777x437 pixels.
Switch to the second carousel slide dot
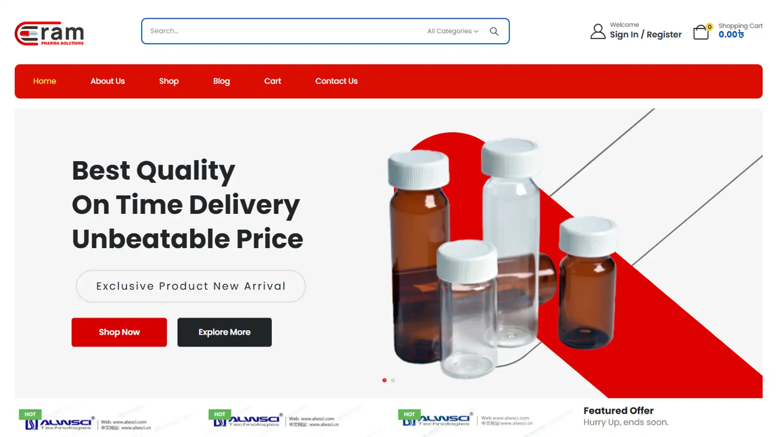[393, 380]
